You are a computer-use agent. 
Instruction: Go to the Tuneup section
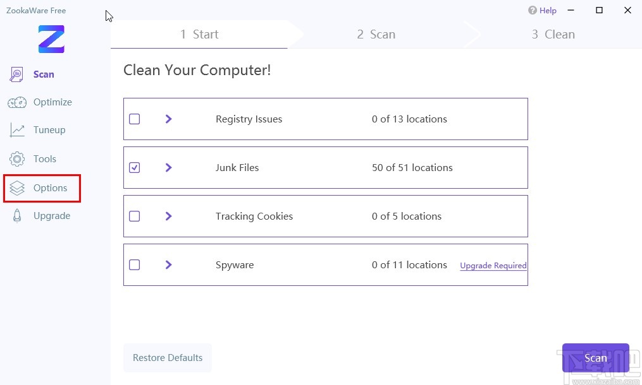coord(49,130)
